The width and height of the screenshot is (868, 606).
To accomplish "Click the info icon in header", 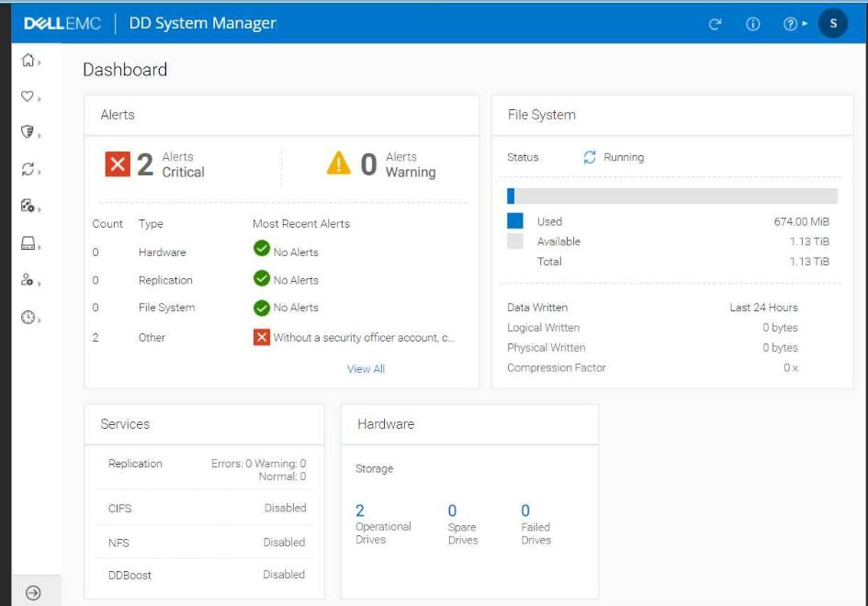I will click(753, 24).
